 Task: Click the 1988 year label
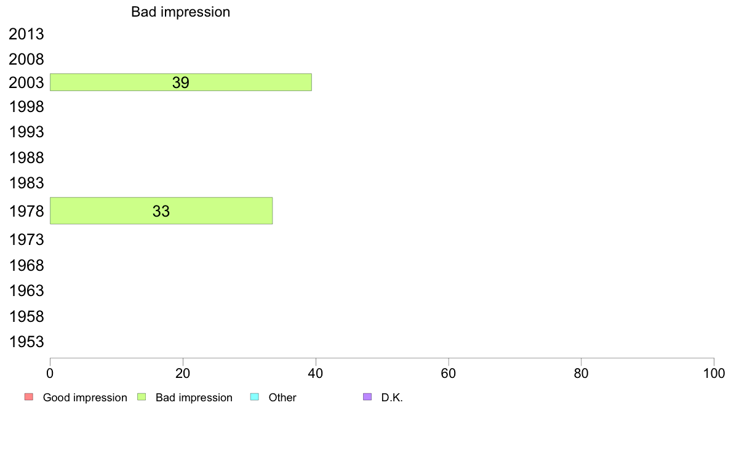coord(26,158)
